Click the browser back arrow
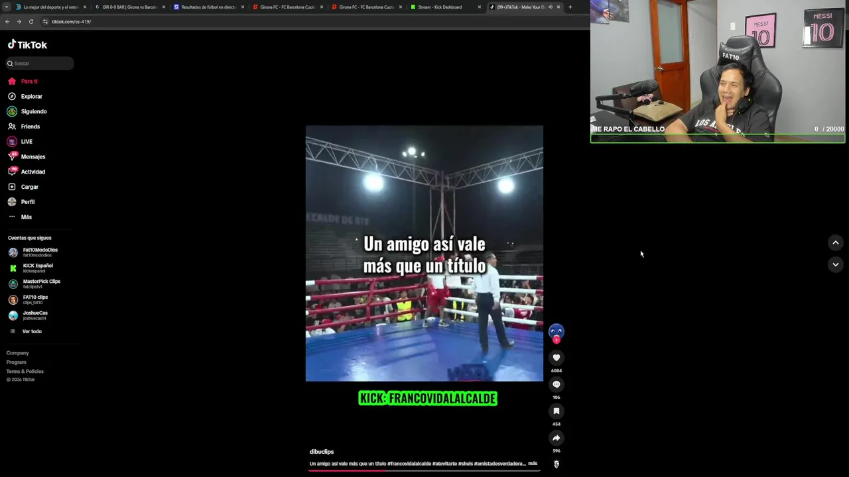 tap(7, 22)
